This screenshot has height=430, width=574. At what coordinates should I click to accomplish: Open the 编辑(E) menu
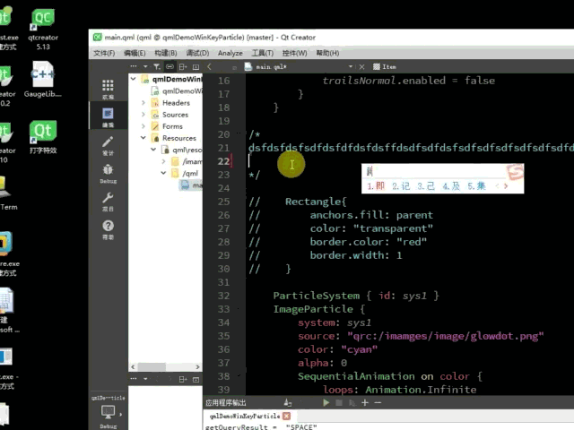(x=135, y=53)
